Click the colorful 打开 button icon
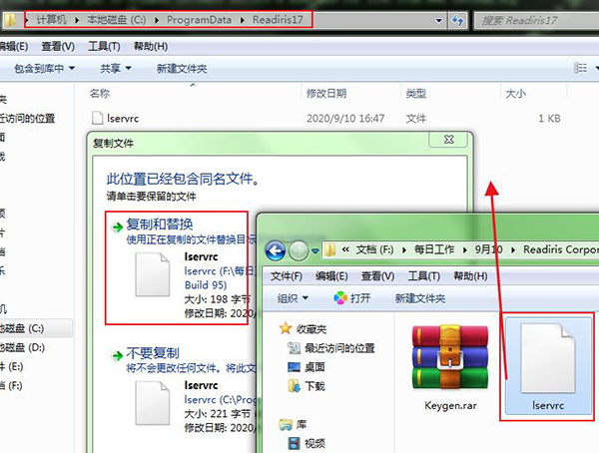The image size is (599, 453). pos(340,298)
